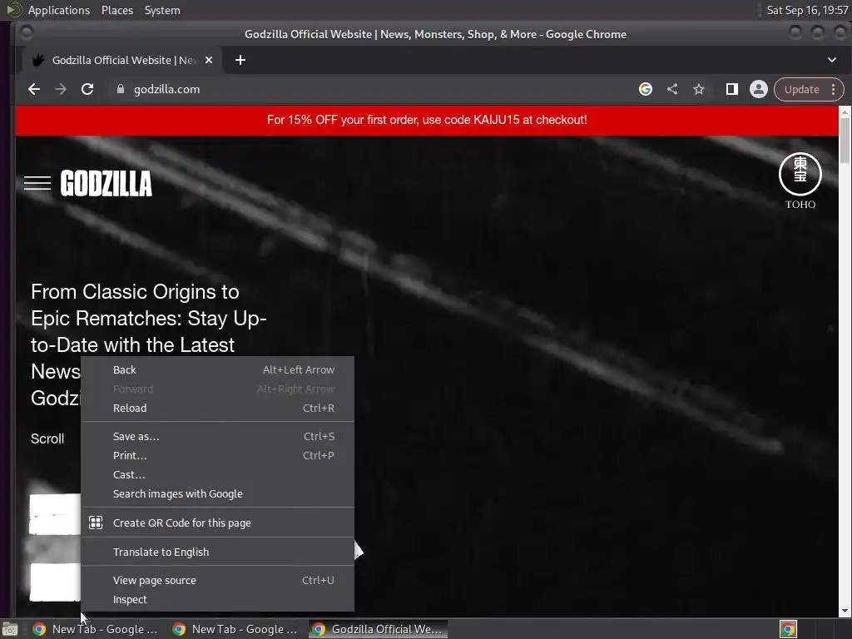
Task: Select Inspect in the context menu
Action: coord(217,599)
